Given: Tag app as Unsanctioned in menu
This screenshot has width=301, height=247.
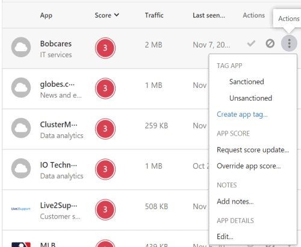Looking at the screenshot, I should click(250, 98).
